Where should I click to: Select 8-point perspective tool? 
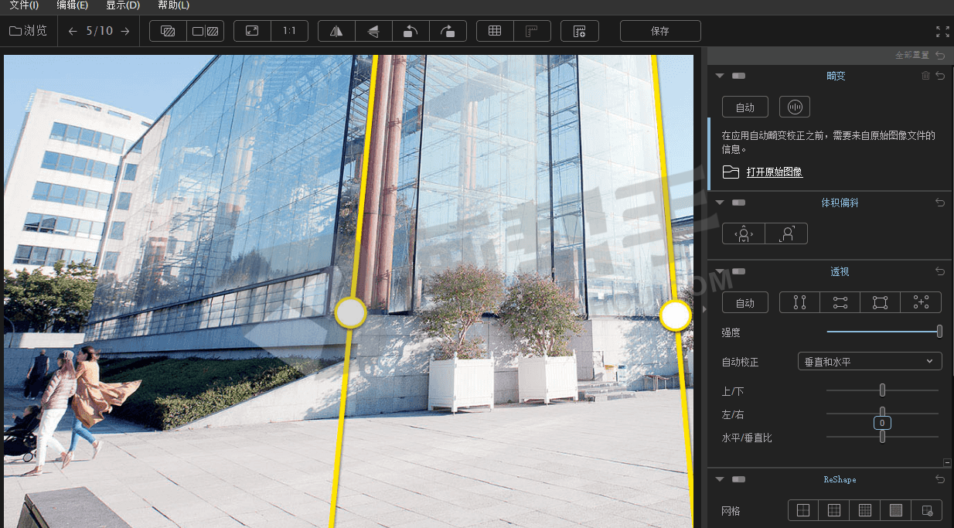pos(922,303)
